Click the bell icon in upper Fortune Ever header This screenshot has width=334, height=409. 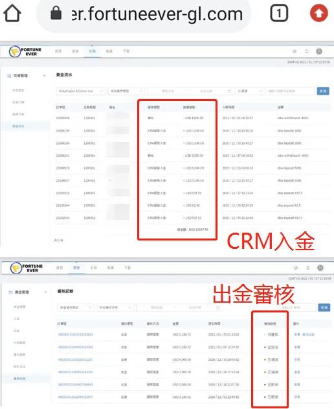tap(307, 51)
